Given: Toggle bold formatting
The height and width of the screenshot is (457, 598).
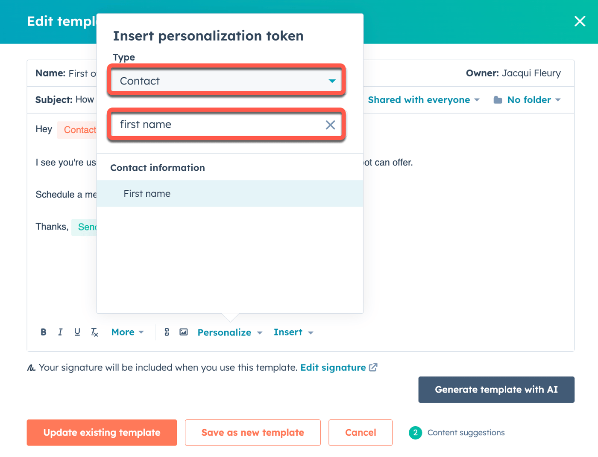Looking at the screenshot, I should coord(43,332).
